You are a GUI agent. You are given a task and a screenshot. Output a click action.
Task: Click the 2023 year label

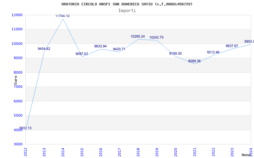[232, 152]
